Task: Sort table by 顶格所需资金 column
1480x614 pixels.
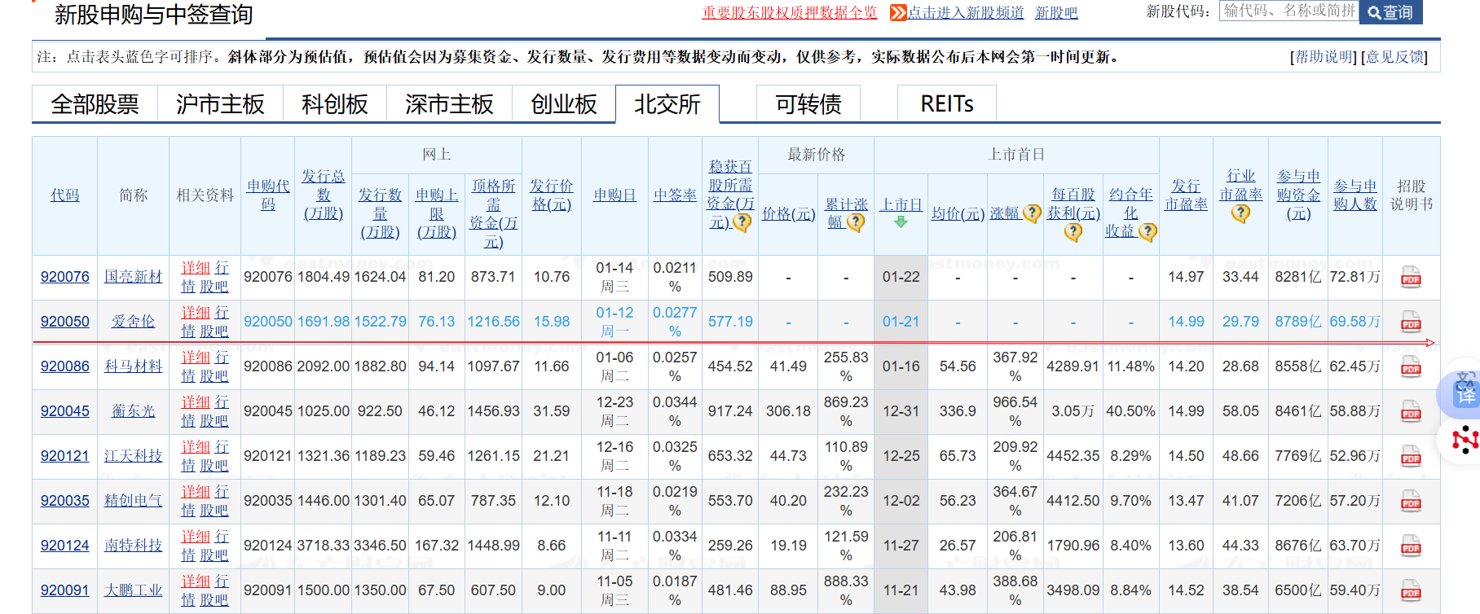Action: pos(493,213)
